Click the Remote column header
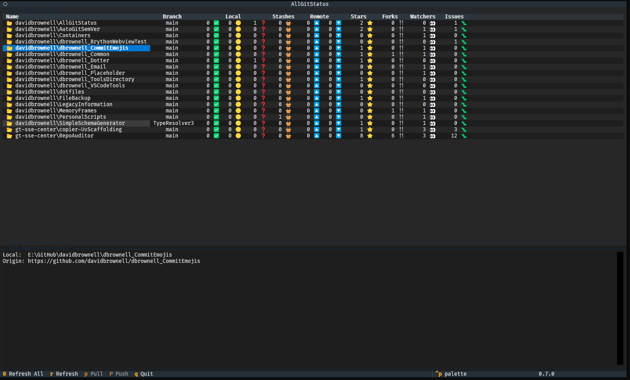 click(x=319, y=16)
